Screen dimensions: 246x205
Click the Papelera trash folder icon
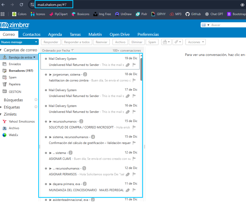(4, 84)
